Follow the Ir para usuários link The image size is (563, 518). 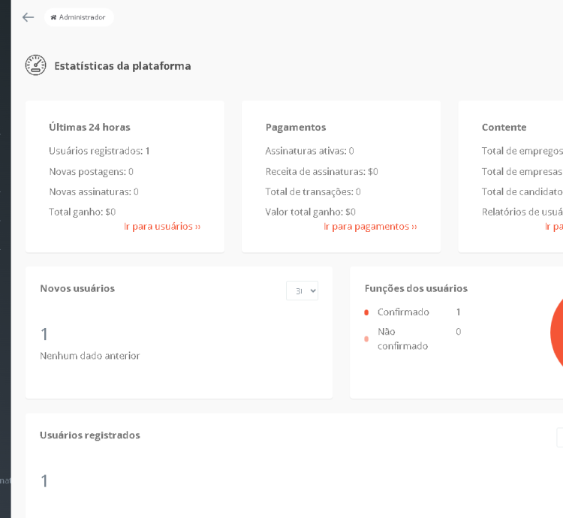point(162,226)
